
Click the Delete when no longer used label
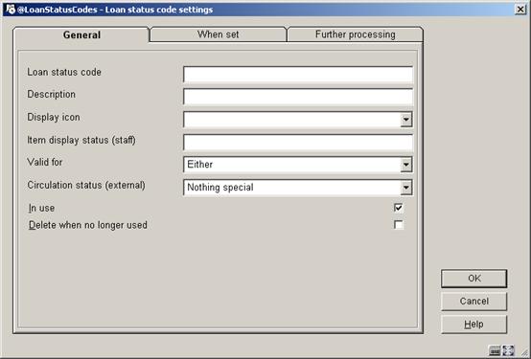pyautogui.click(x=88, y=225)
